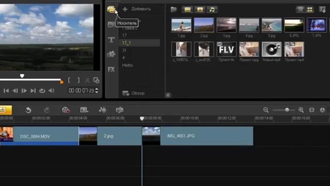Set mark-out with the ] button
Viewport: 330px width, 186px height.
78,80
